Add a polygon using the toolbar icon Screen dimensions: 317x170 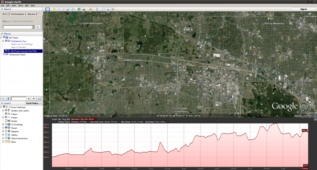(x=59, y=9)
